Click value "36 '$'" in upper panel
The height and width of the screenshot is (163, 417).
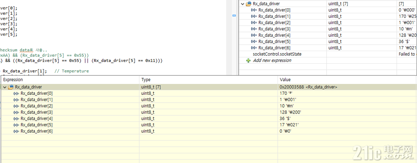[404, 42]
